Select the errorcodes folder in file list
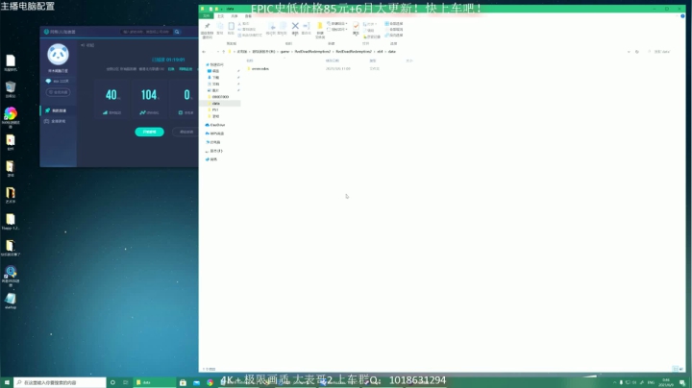 [259, 69]
